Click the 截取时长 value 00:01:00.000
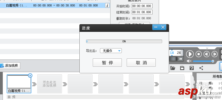This screenshot has height=100, width=222. tap(142, 18)
